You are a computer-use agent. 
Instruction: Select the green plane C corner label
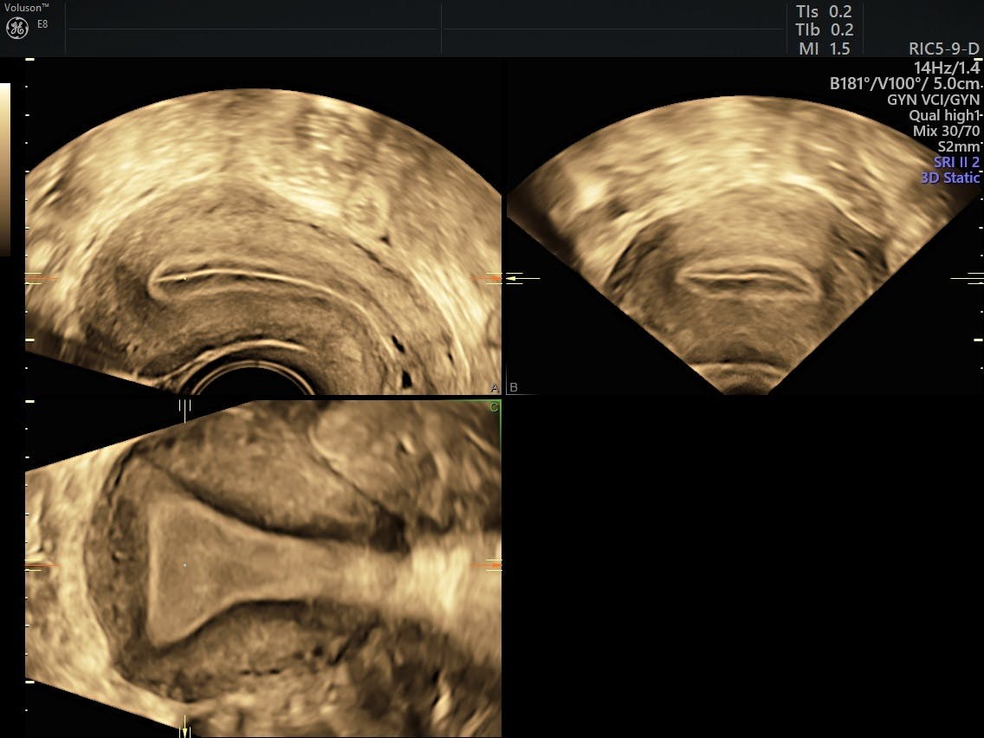tap(494, 406)
